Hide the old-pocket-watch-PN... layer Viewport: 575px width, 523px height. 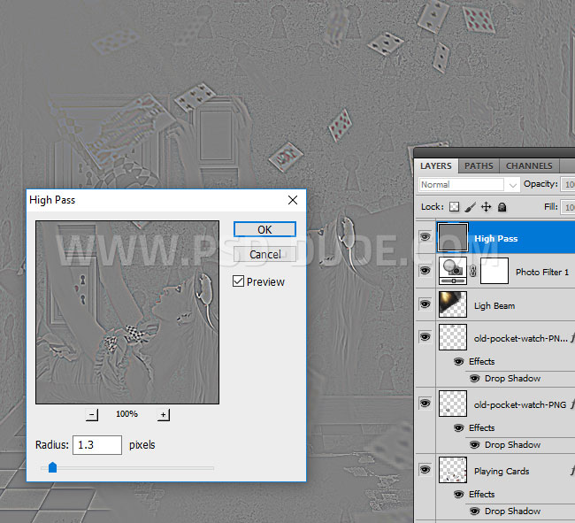(425, 336)
